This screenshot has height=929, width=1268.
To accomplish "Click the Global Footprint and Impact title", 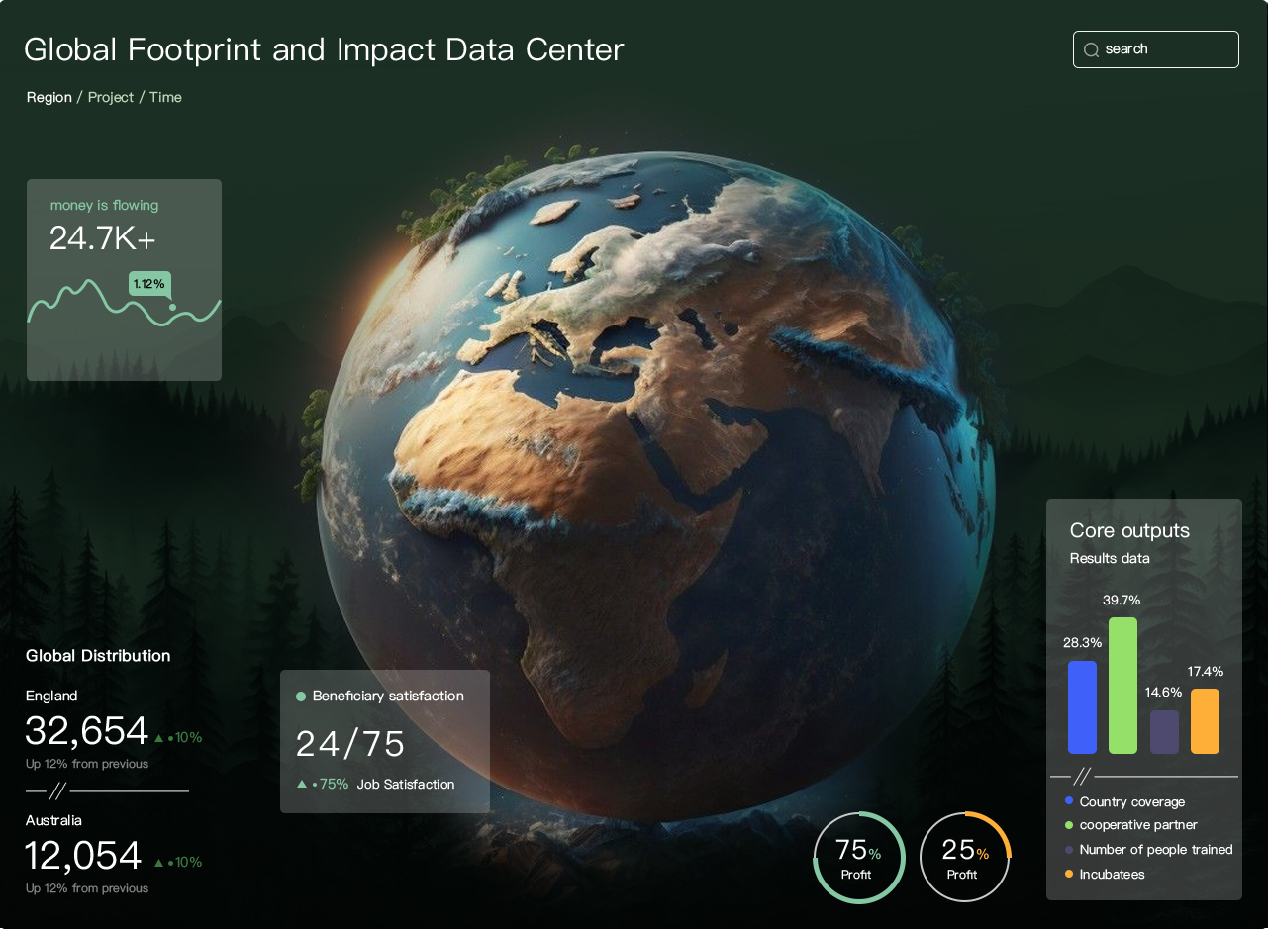I will pyautogui.click(x=324, y=49).
